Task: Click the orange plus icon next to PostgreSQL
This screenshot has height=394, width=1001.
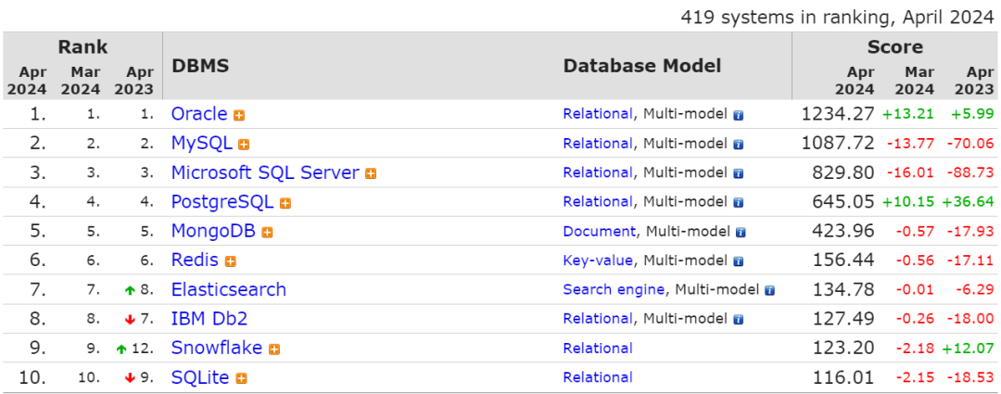Action: (285, 203)
